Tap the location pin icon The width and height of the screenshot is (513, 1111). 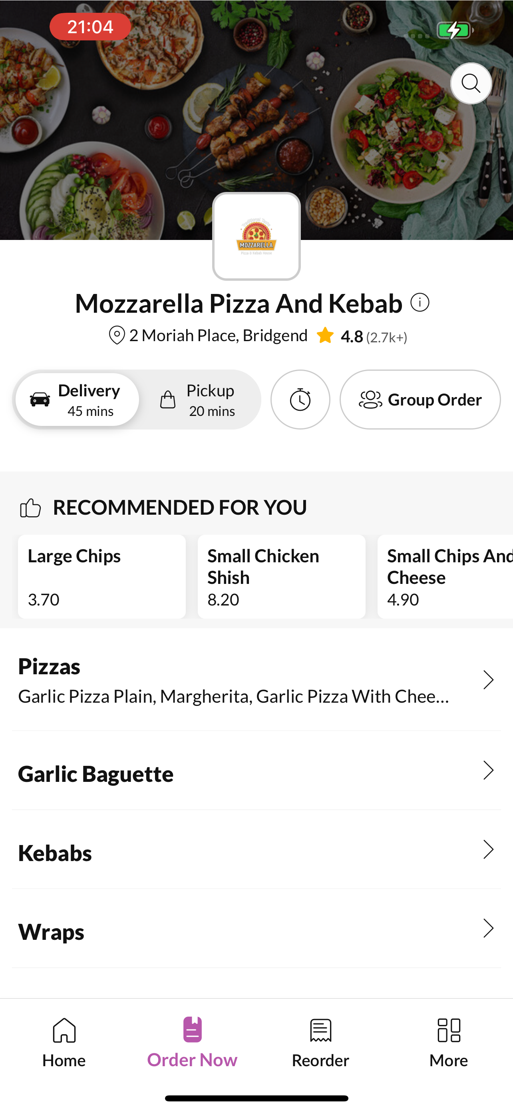coord(116,335)
